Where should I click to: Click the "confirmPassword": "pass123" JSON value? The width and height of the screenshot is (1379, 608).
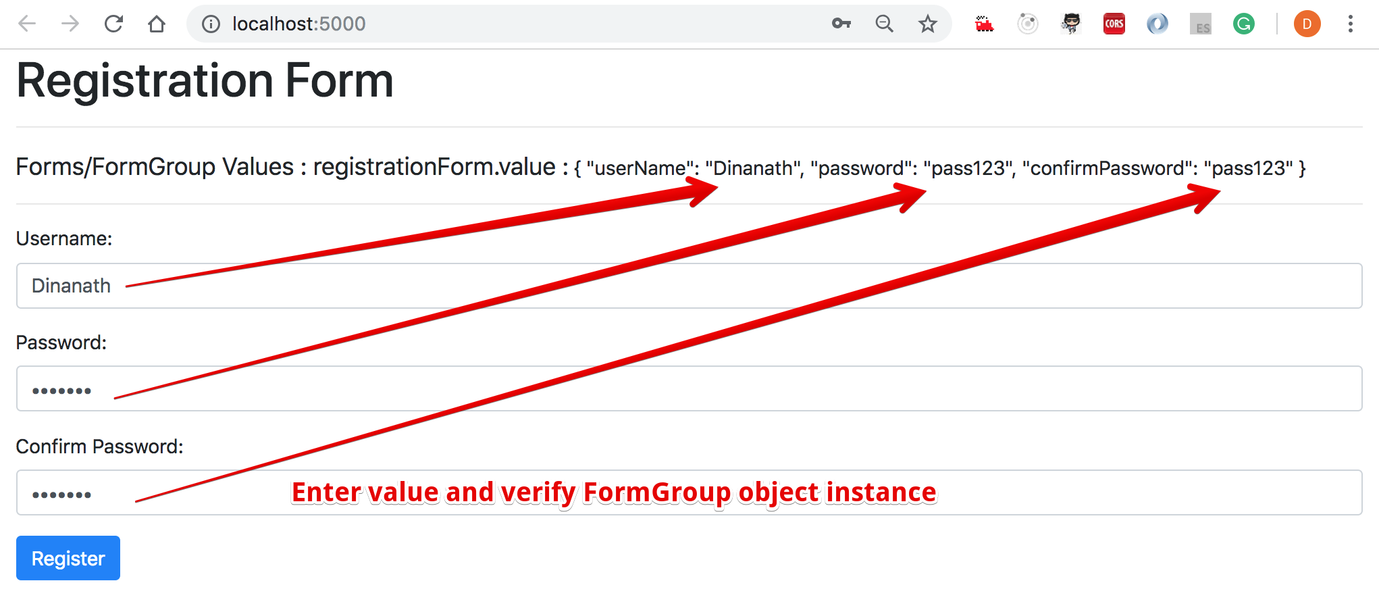point(1158,168)
